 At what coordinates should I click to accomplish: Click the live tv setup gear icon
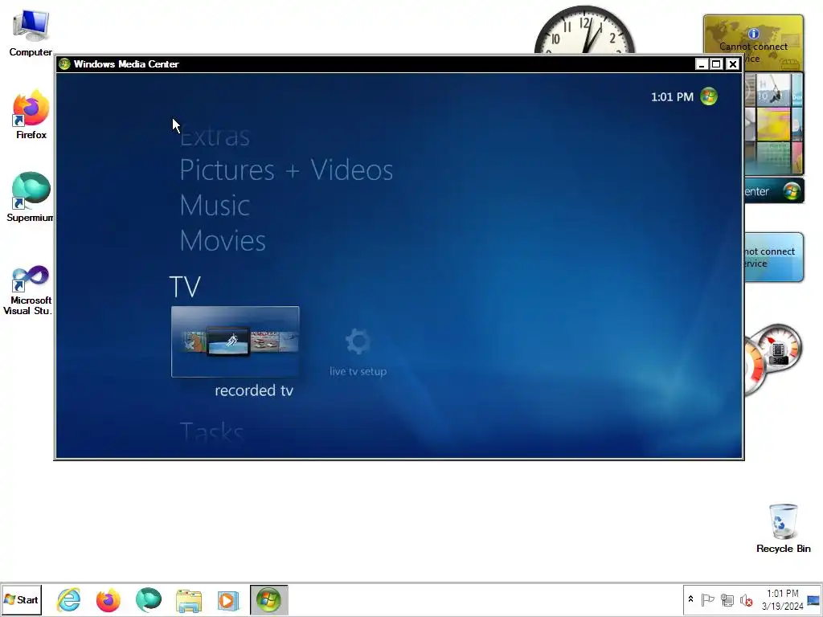(358, 341)
